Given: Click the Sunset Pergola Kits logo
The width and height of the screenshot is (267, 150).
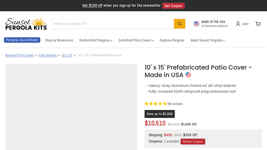Looking at the screenshot, I should [x=26, y=24].
